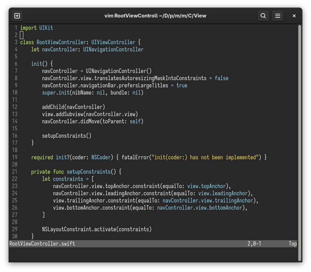Click the closing bracket on line 27
Screen dimensions: 311x272
point(43,215)
